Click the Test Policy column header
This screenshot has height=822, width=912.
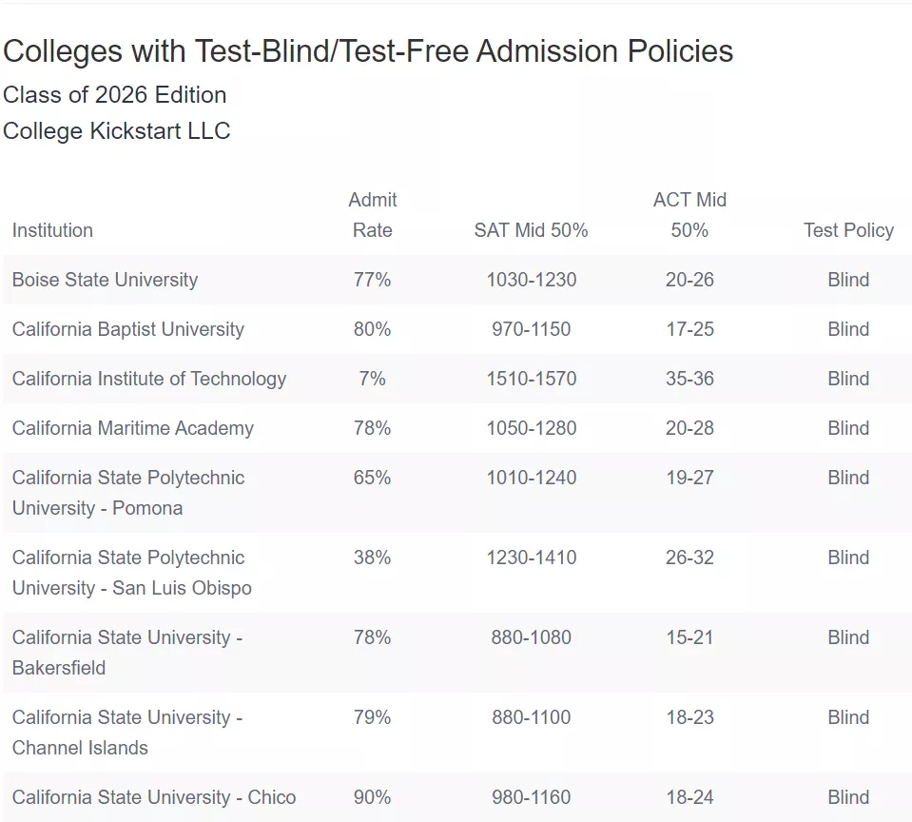click(x=848, y=230)
